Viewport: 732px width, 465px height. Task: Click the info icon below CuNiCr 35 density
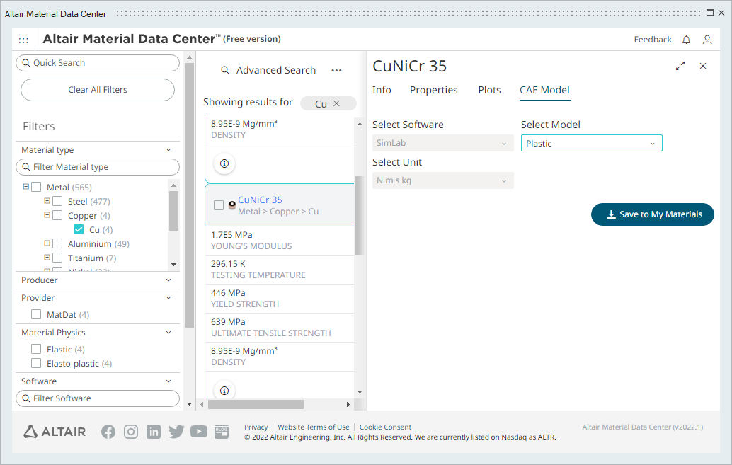tap(224, 390)
